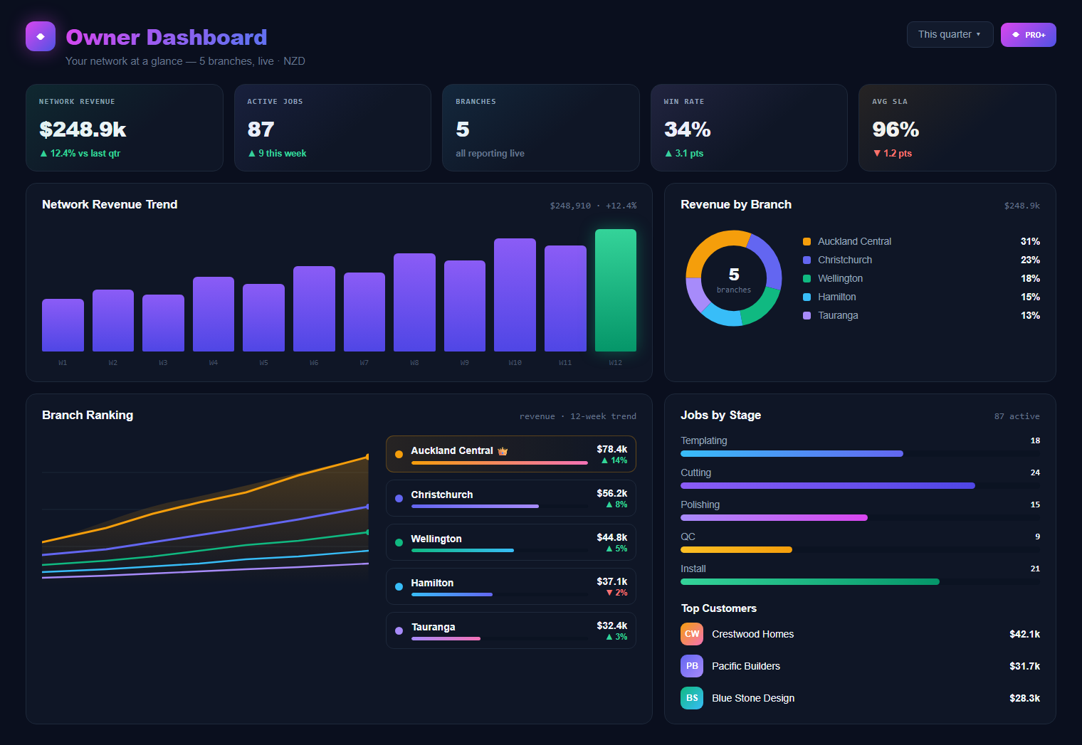Screen dimensions: 1082x745
Task: Click the green W12 revenue bar
Action: pyautogui.click(x=616, y=290)
